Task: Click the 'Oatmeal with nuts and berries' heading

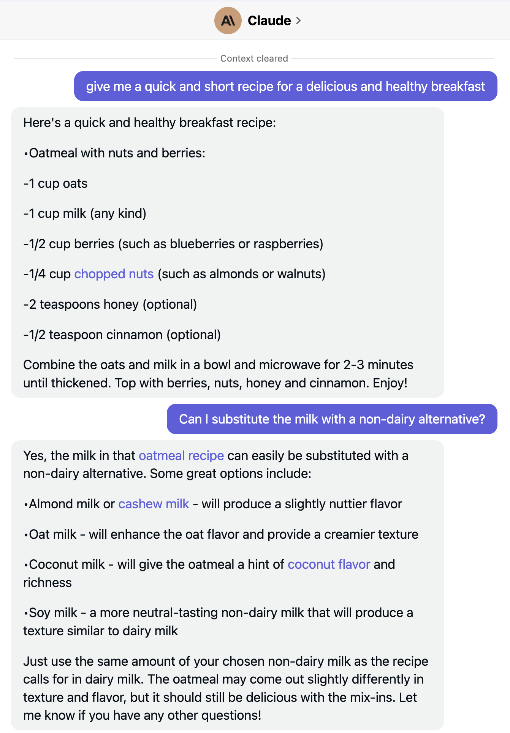Action: point(114,153)
